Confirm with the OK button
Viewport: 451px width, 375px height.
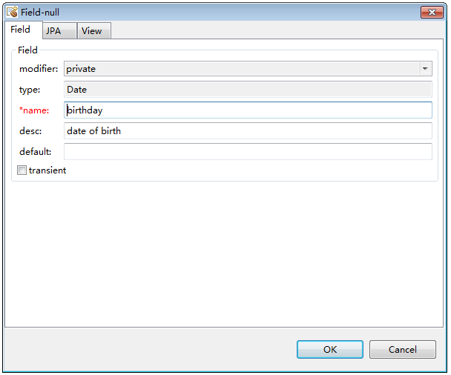[x=330, y=349]
